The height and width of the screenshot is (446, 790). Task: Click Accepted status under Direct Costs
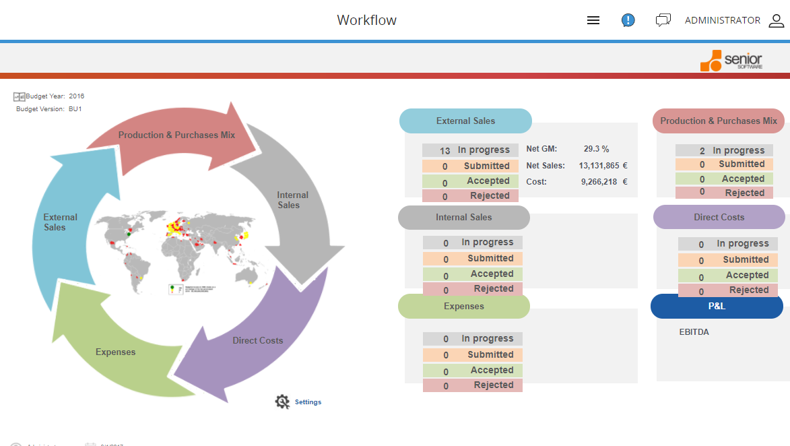(x=728, y=275)
